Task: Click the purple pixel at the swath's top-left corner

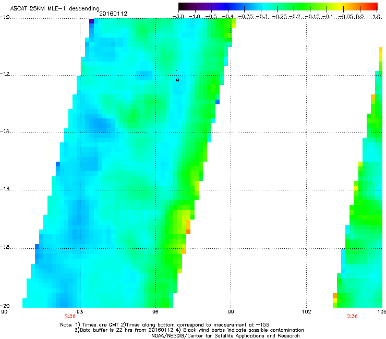Action: click(91, 21)
